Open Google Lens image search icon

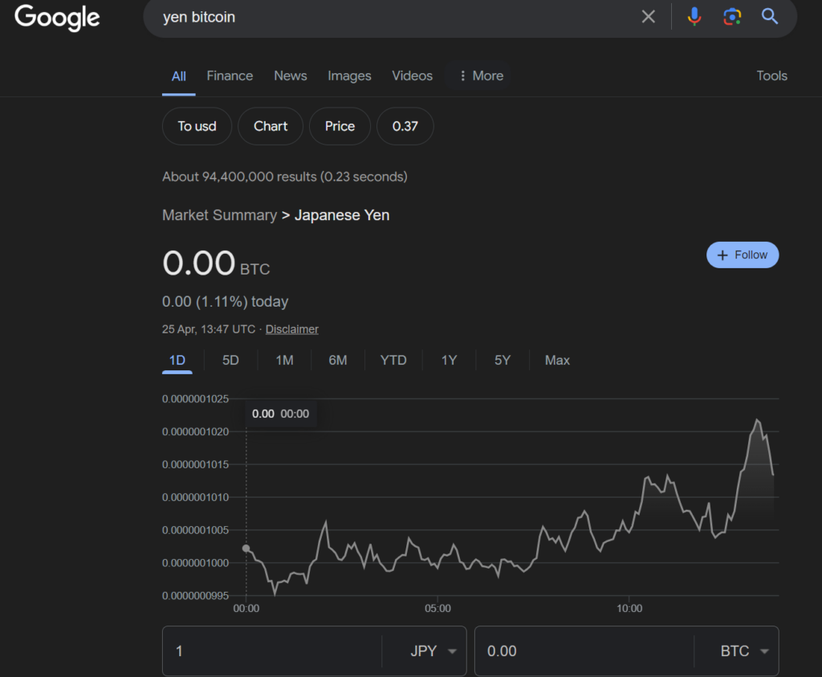[731, 17]
